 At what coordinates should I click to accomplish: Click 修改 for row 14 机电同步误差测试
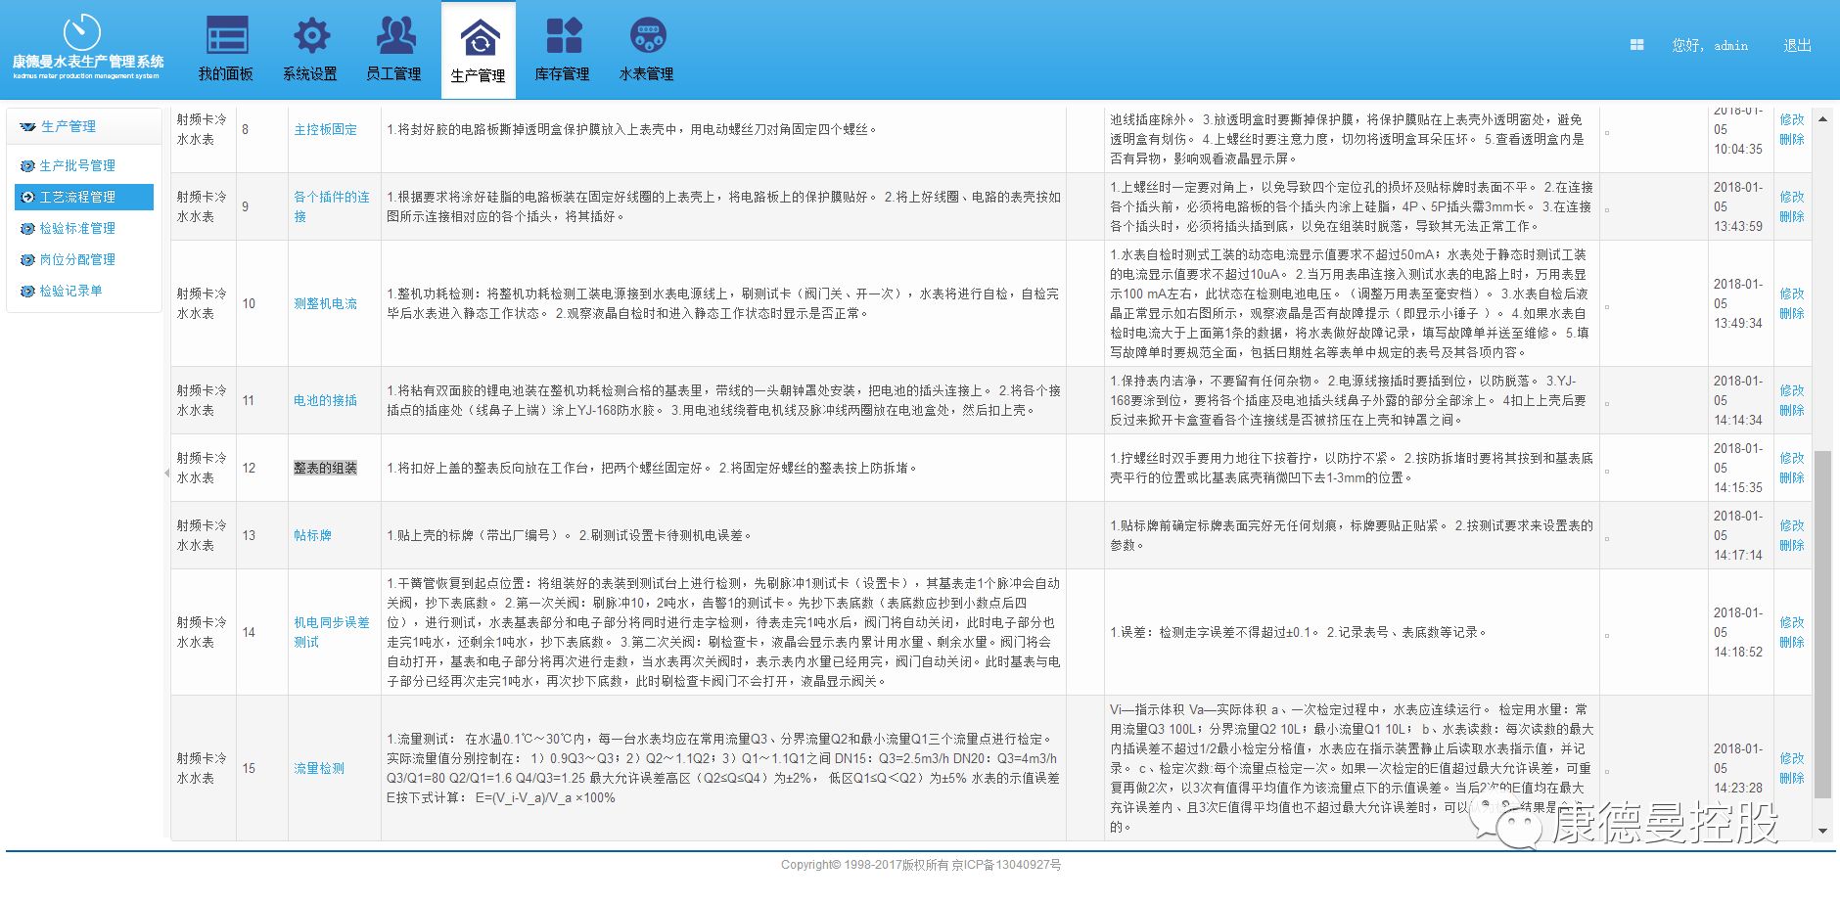point(1791,622)
